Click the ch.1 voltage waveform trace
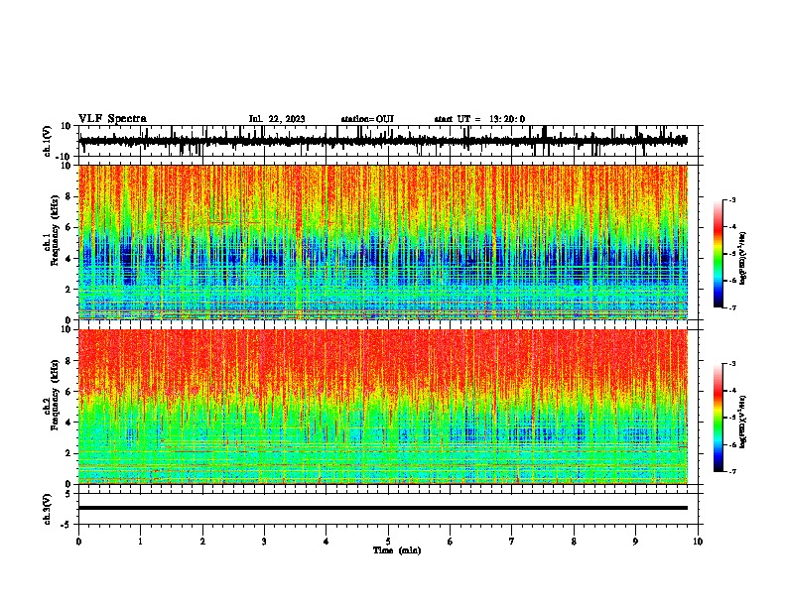 click(383, 141)
